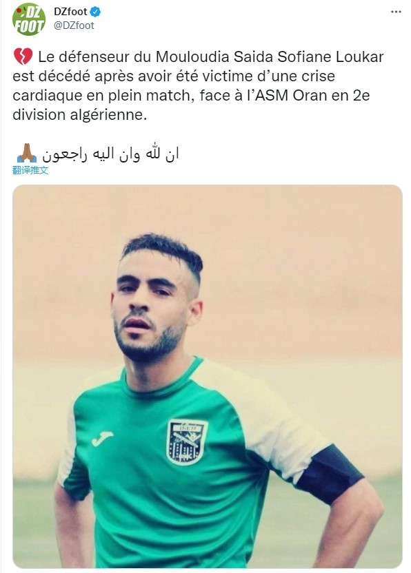
Task: Click the 翻译推文 translate tweet link
Action: coord(30,170)
